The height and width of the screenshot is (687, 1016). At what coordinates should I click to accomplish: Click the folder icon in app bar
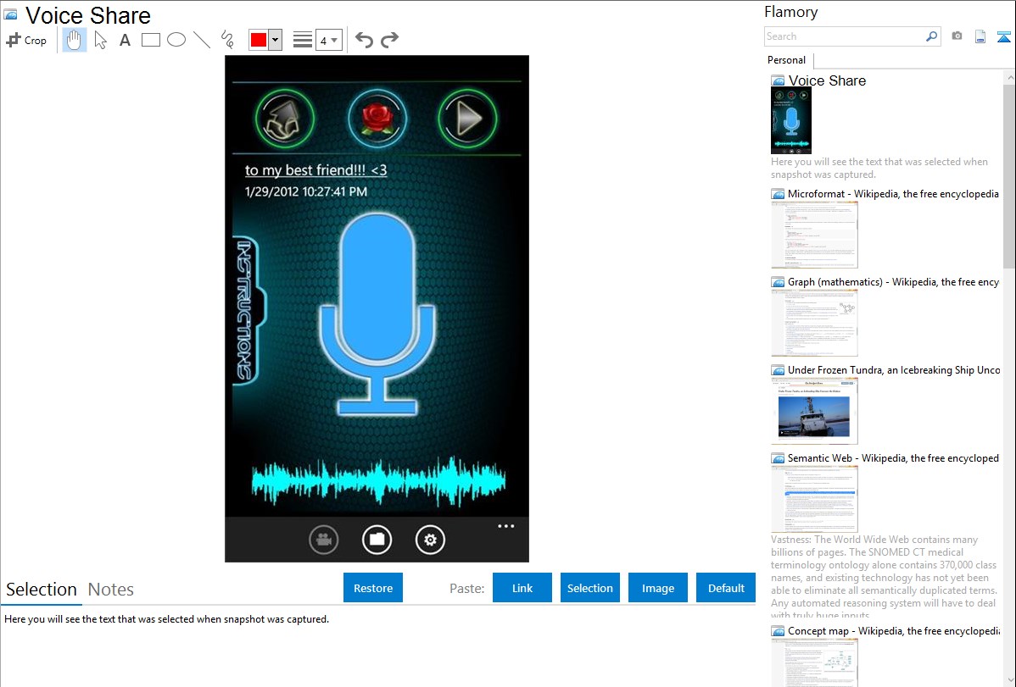tap(377, 540)
